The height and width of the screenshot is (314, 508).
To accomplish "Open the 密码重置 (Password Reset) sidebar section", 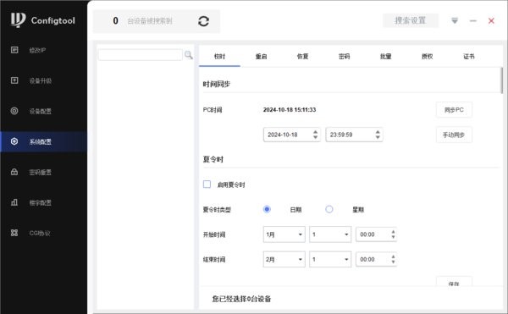I will [x=43, y=172].
